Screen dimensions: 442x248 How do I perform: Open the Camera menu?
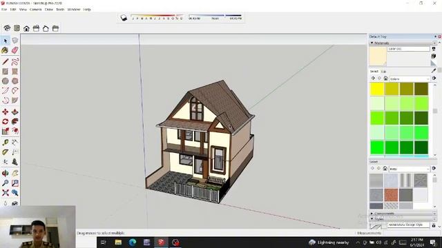click(x=35, y=10)
